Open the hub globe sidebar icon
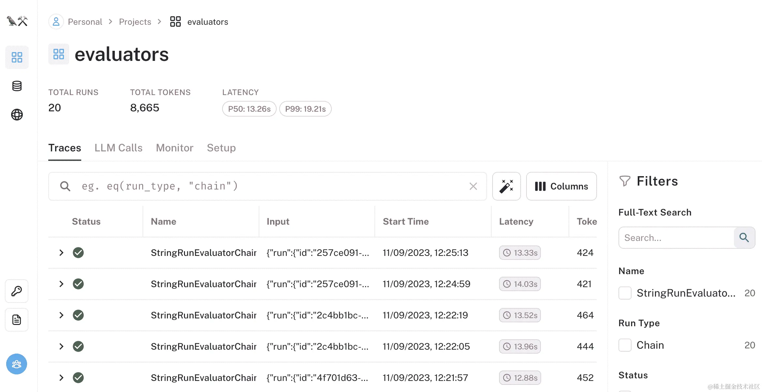The width and height of the screenshot is (762, 392). (17, 115)
